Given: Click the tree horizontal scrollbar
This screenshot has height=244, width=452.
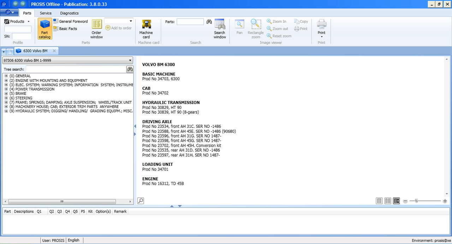Looking at the screenshot, I should 62,202.
